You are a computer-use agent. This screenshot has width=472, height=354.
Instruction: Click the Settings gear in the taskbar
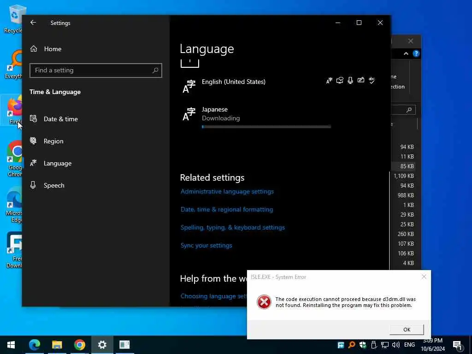coord(102,345)
